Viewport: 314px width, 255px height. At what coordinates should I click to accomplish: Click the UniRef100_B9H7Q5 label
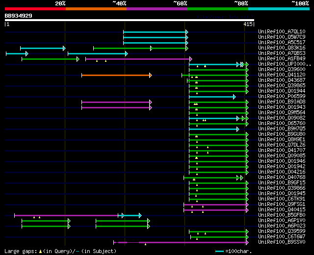[x=282, y=128]
